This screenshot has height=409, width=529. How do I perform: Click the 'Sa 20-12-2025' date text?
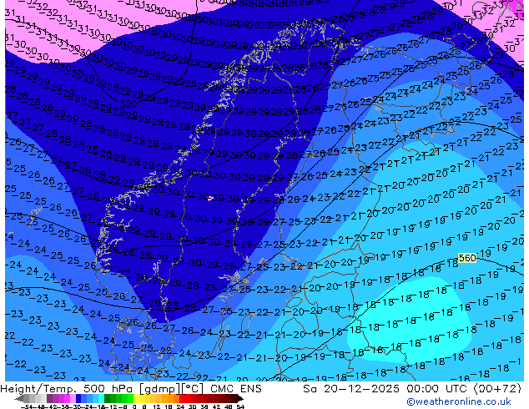coord(351,389)
